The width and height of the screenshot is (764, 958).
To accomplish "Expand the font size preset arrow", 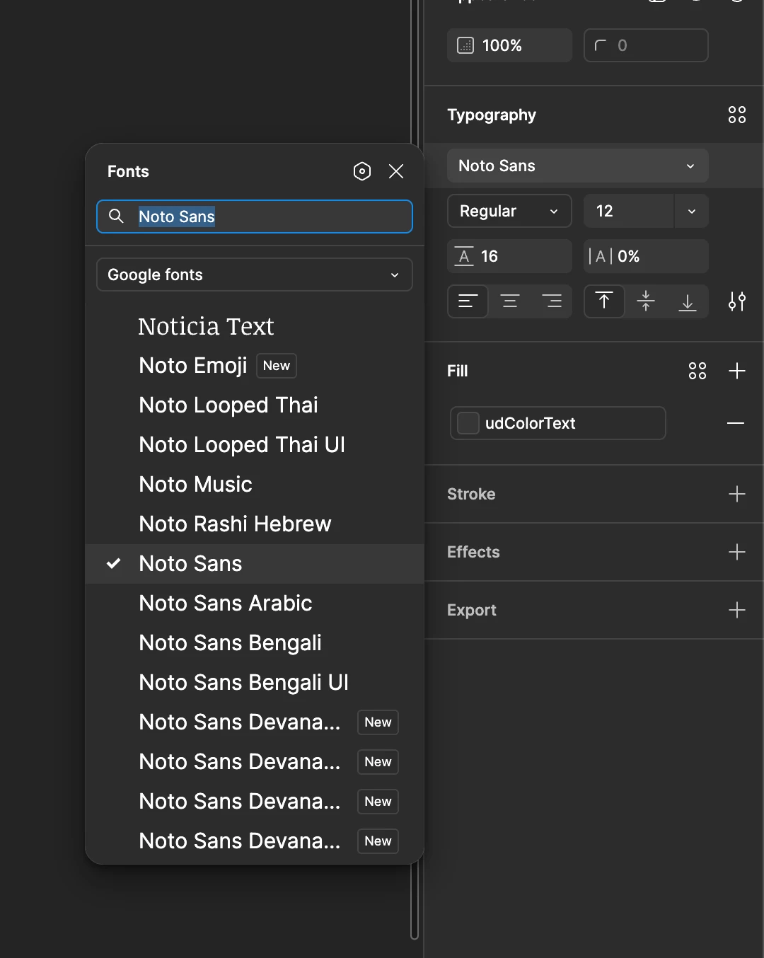I will point(692,211).
